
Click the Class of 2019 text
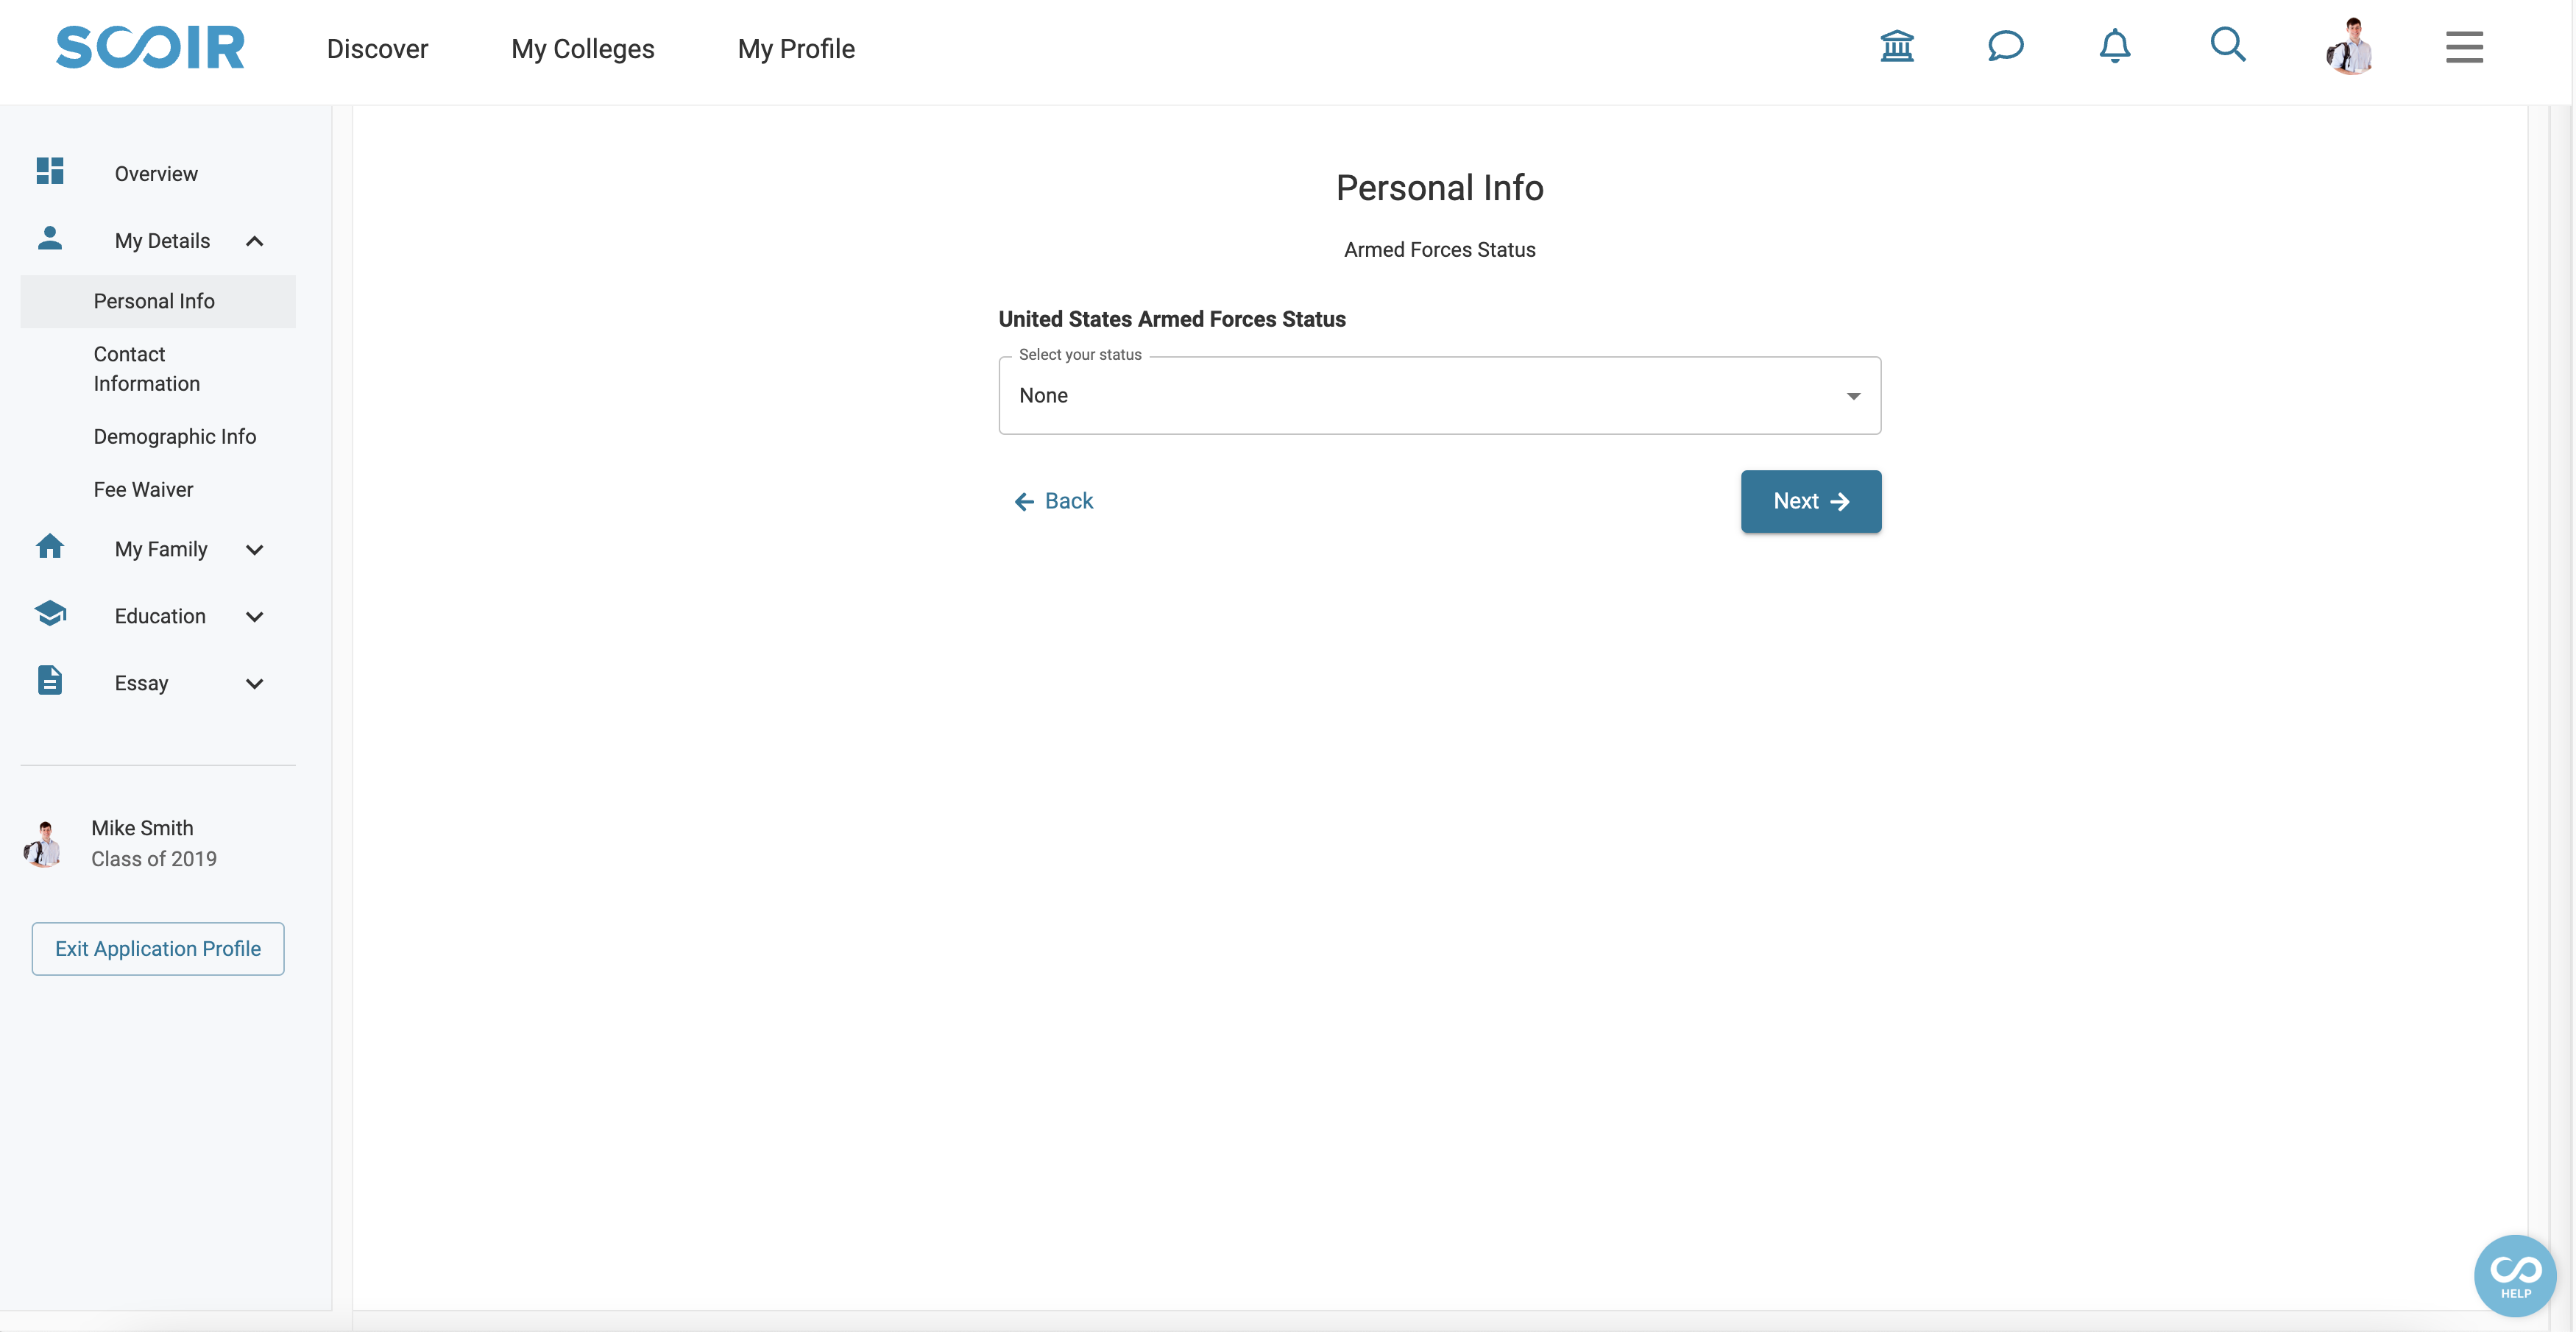coord(154,859)
